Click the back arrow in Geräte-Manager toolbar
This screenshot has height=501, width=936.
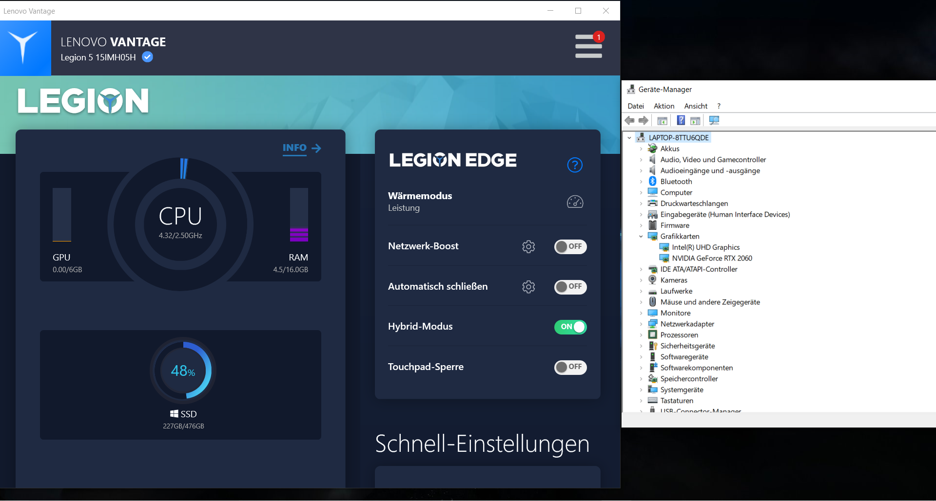[x=629, y=120]
